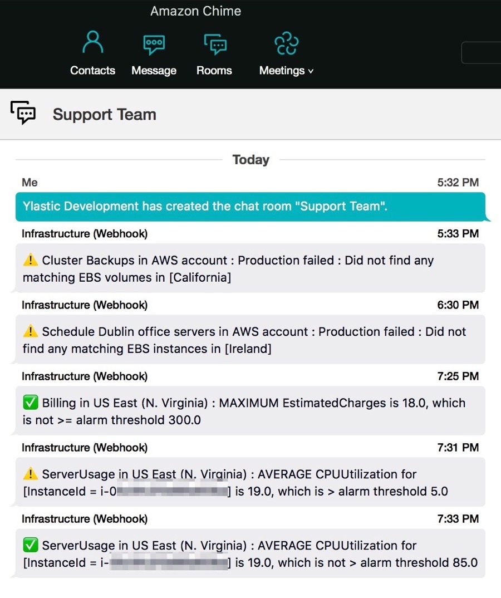Click Infrastructure (Webhook) sender at 6:30 PM

click(x=85, y=305)
